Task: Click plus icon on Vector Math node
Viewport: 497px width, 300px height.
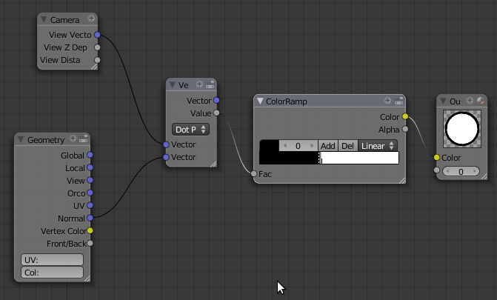Action: [x=199, y=84]
